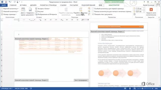Open Customize Quick Access Toolbar dropdown
161x90 pixels.
coord(22,2)
